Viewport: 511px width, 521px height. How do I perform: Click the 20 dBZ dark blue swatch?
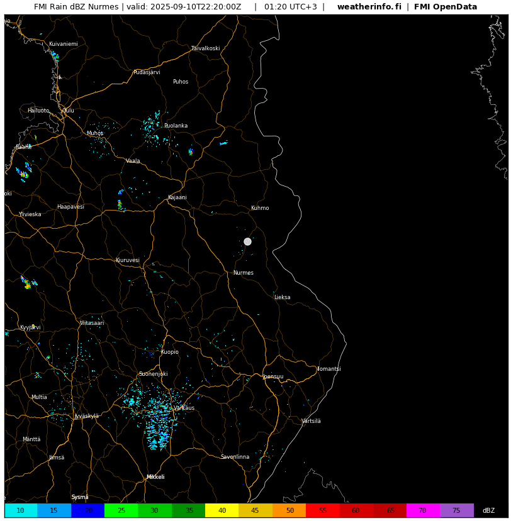point(88,510)
